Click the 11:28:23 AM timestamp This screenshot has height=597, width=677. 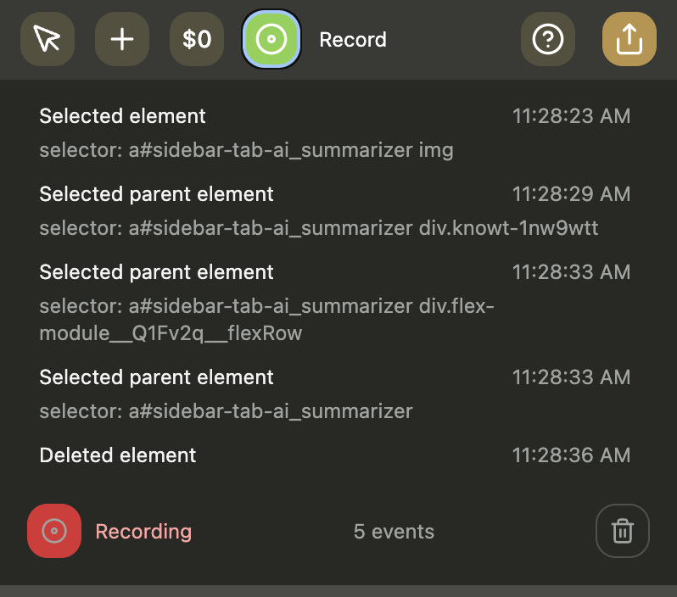click(x=571, y=116)
